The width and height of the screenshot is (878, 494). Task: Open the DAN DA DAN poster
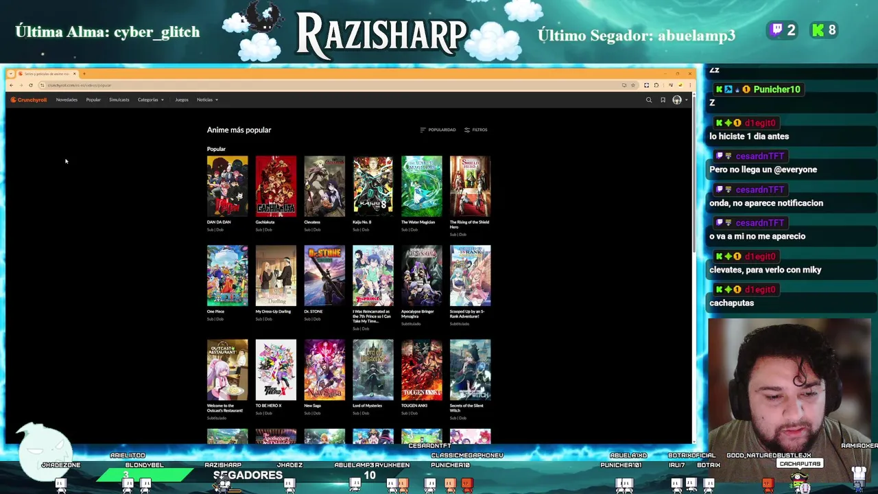click(227, 186)
